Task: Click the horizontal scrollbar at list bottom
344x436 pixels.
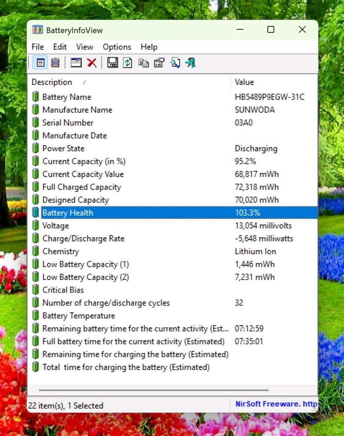Action: [x=154, y=390]
